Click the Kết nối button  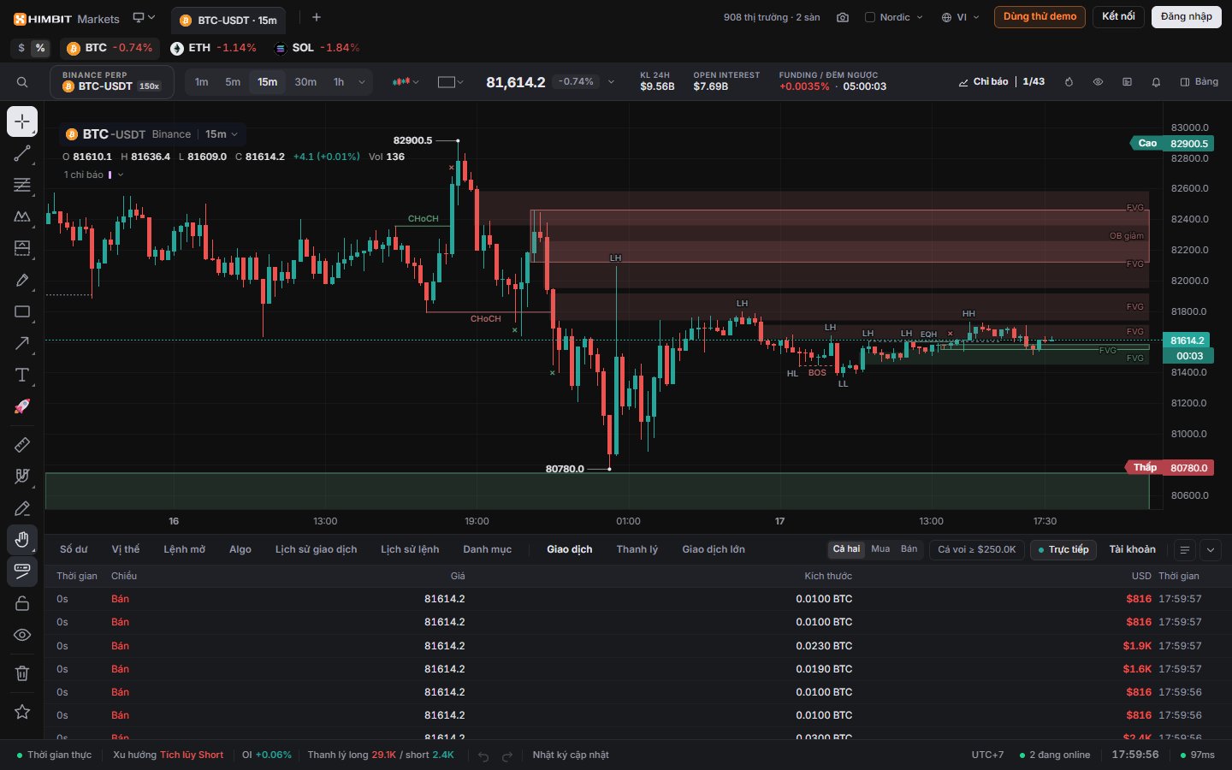point(1118,17)
